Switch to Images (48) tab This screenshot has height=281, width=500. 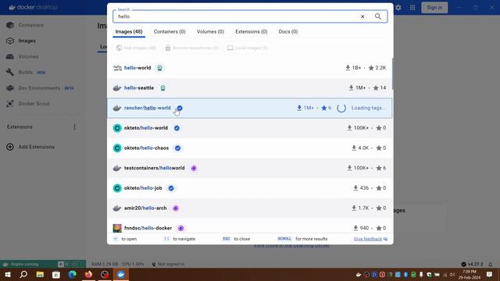pyautogui.click(x=129, y=31)
